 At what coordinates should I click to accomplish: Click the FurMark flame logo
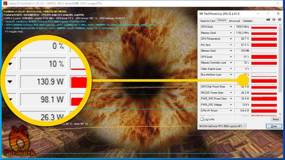coord(19,141)
